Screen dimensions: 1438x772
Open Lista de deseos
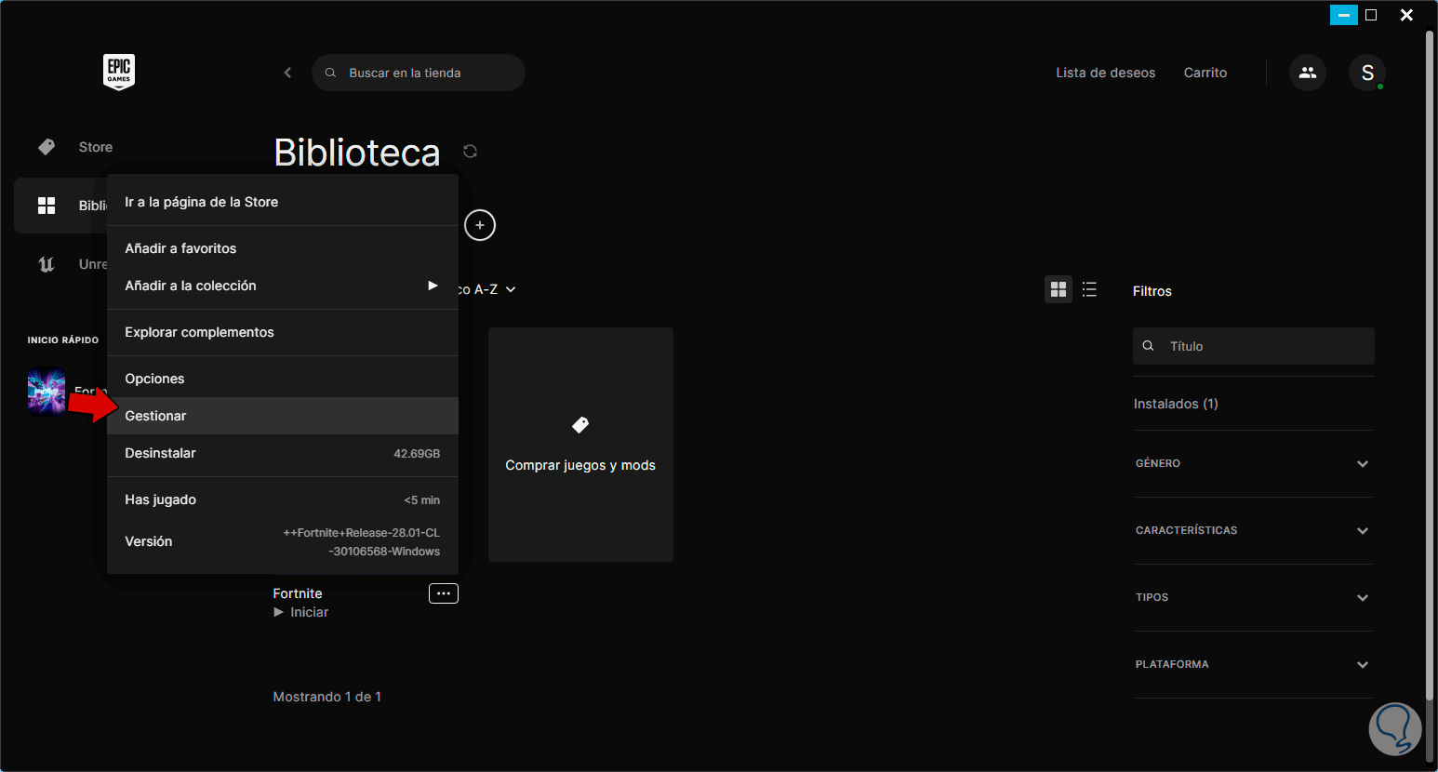click(1106, 73)
